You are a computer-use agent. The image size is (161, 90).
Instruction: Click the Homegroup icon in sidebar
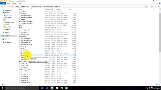coord(3,42)
